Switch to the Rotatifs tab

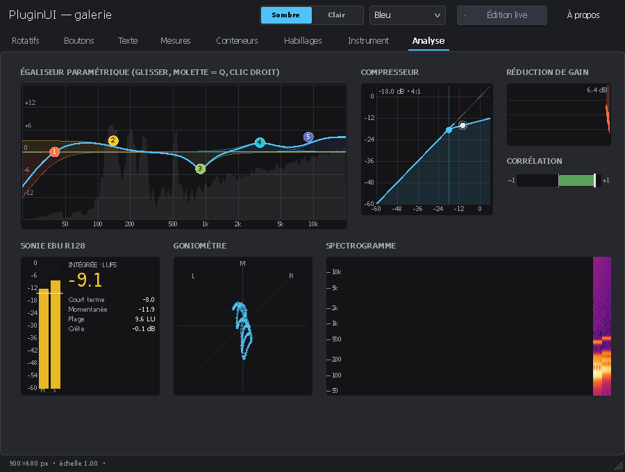pos(26,41)
